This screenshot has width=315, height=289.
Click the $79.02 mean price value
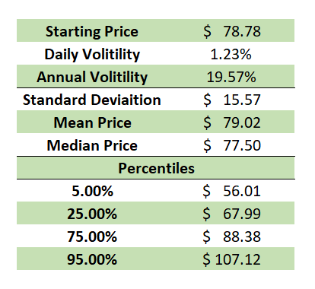tap(232, 122)
